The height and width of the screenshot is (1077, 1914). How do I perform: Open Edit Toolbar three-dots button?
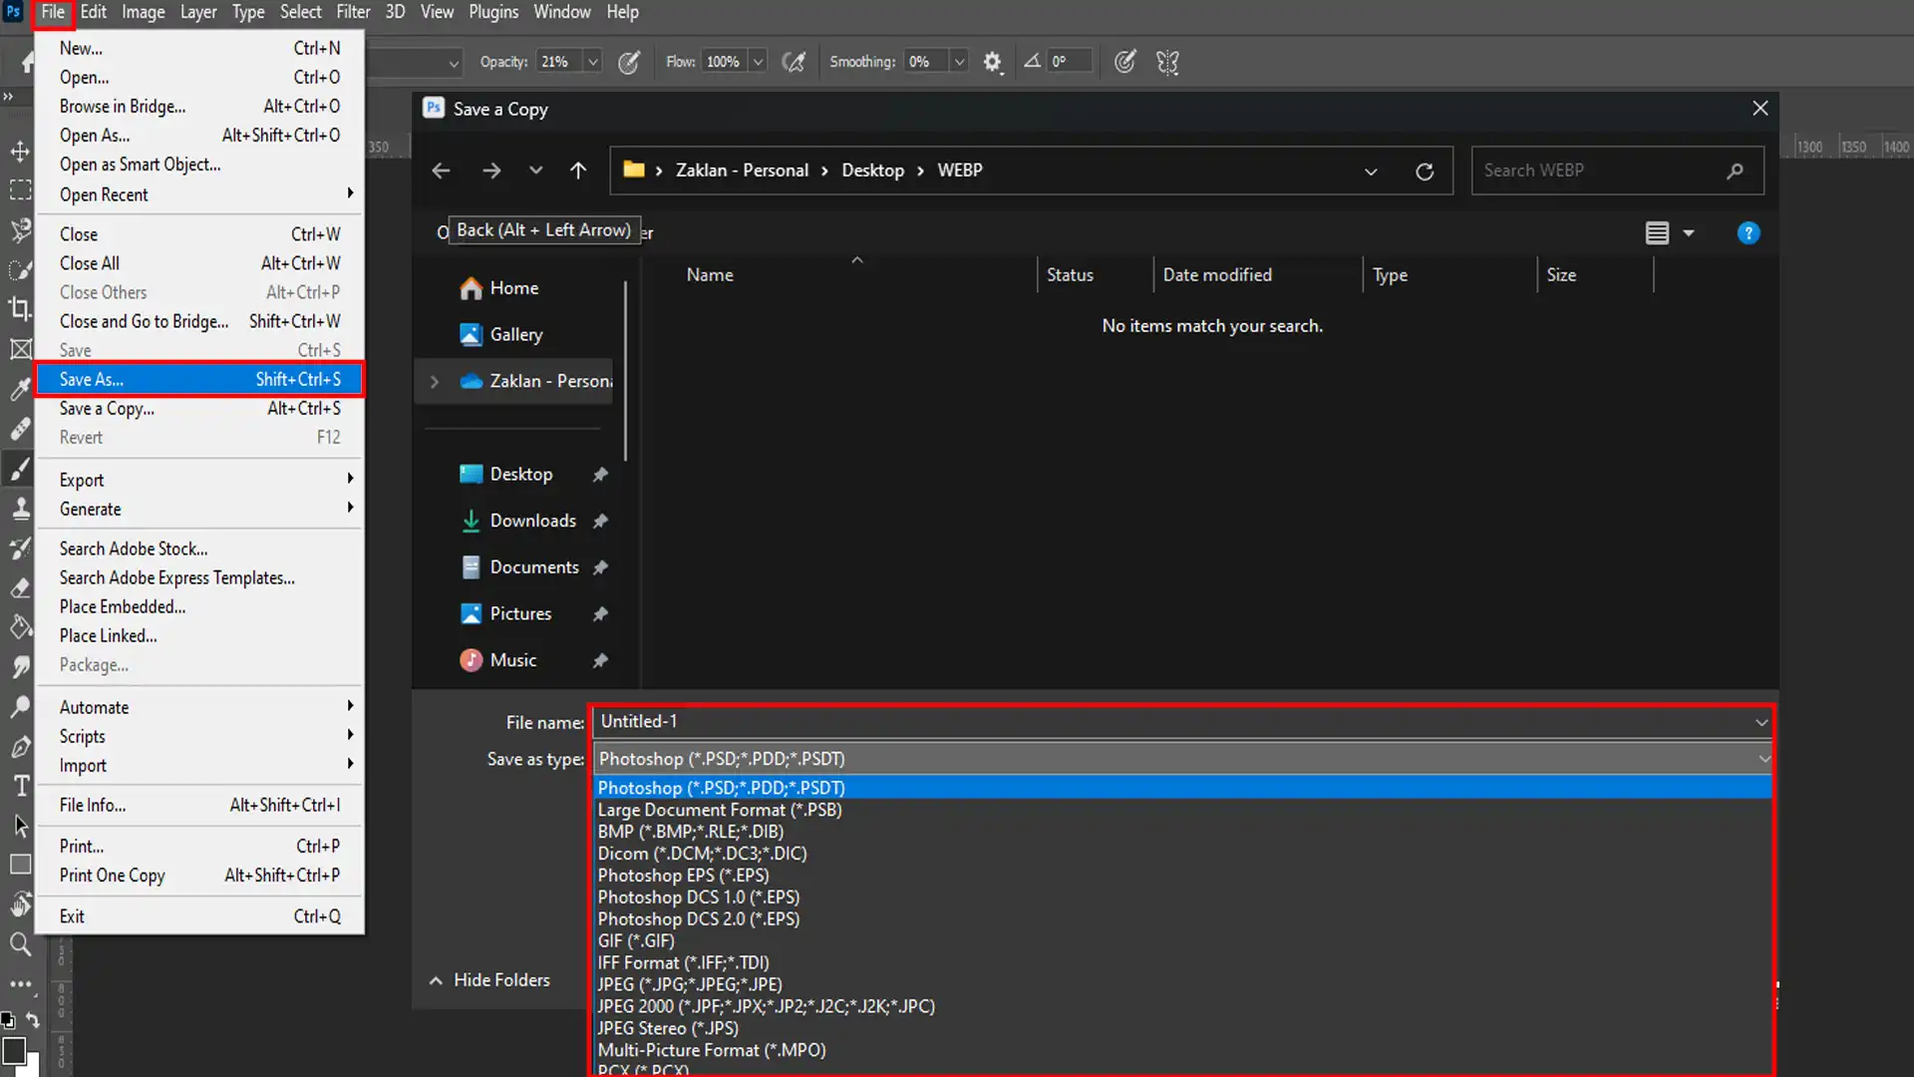20,983
